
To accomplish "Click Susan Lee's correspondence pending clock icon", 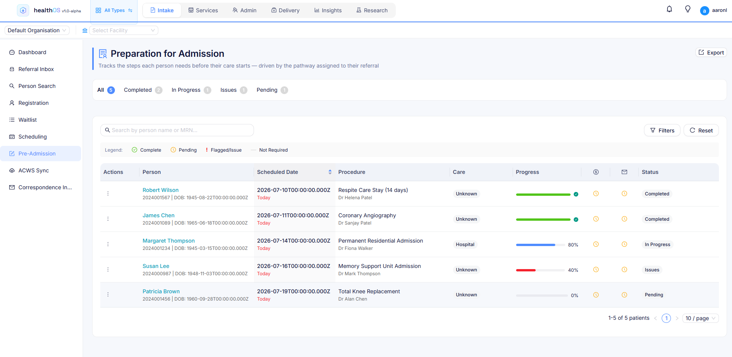I will click(x=624, y=269).
